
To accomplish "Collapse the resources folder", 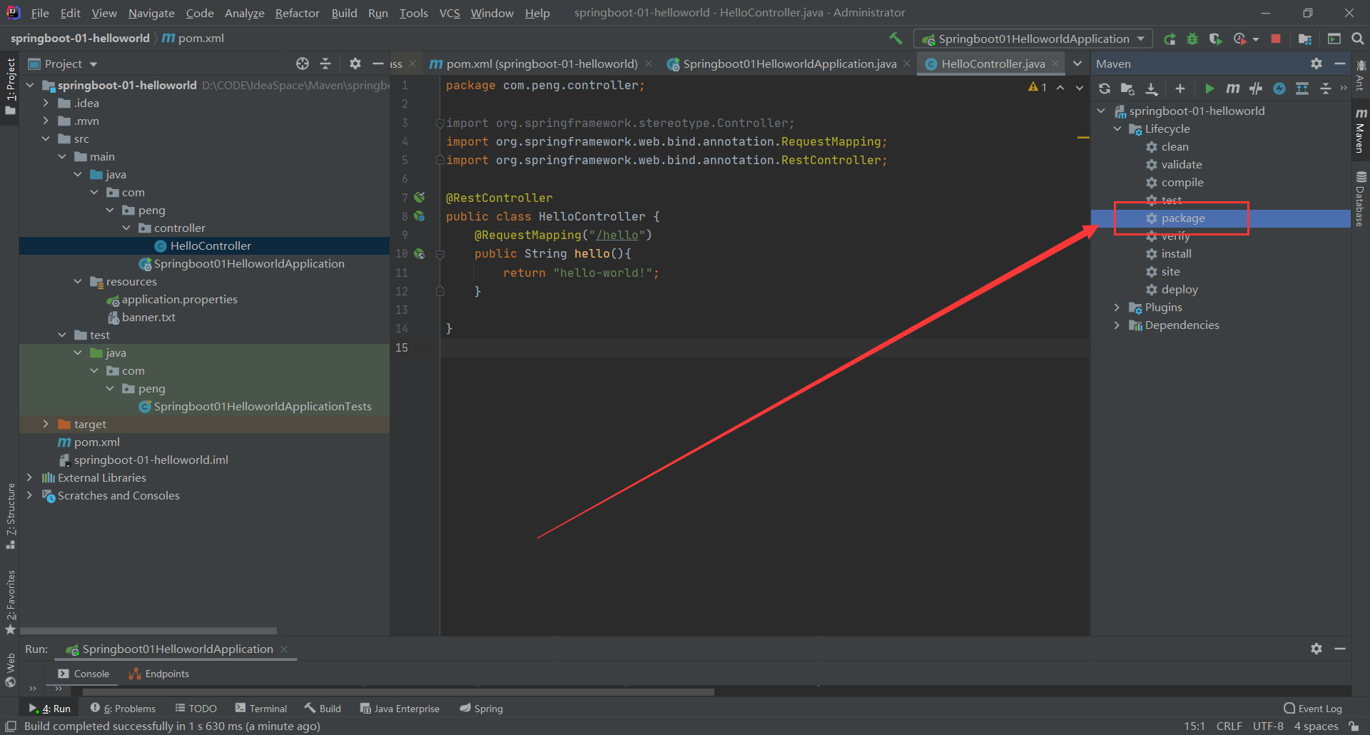I will pos(78,281).
